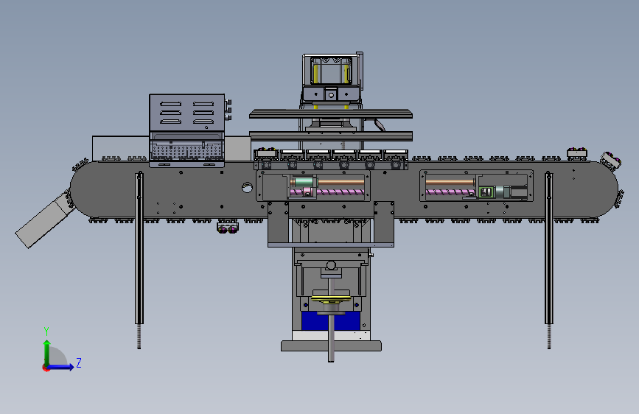This screenshot has height=414, width=639.
Task: Click the red origin dot of the orientation triad
Action: (x=45, y=368)
